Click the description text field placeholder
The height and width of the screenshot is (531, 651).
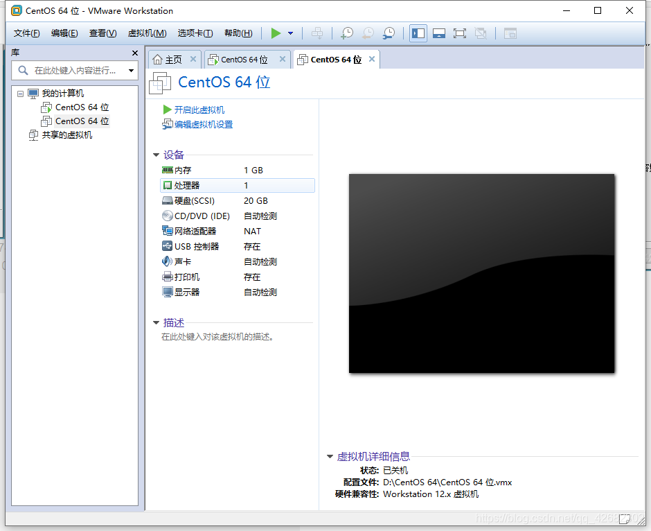218,336
